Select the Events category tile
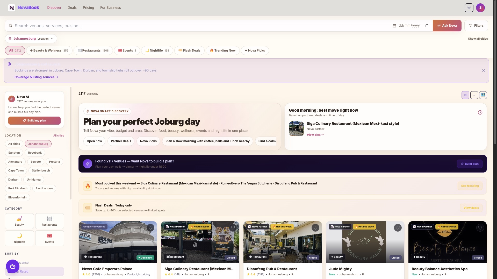The image size is (497, 279). (x=49, y=238)
